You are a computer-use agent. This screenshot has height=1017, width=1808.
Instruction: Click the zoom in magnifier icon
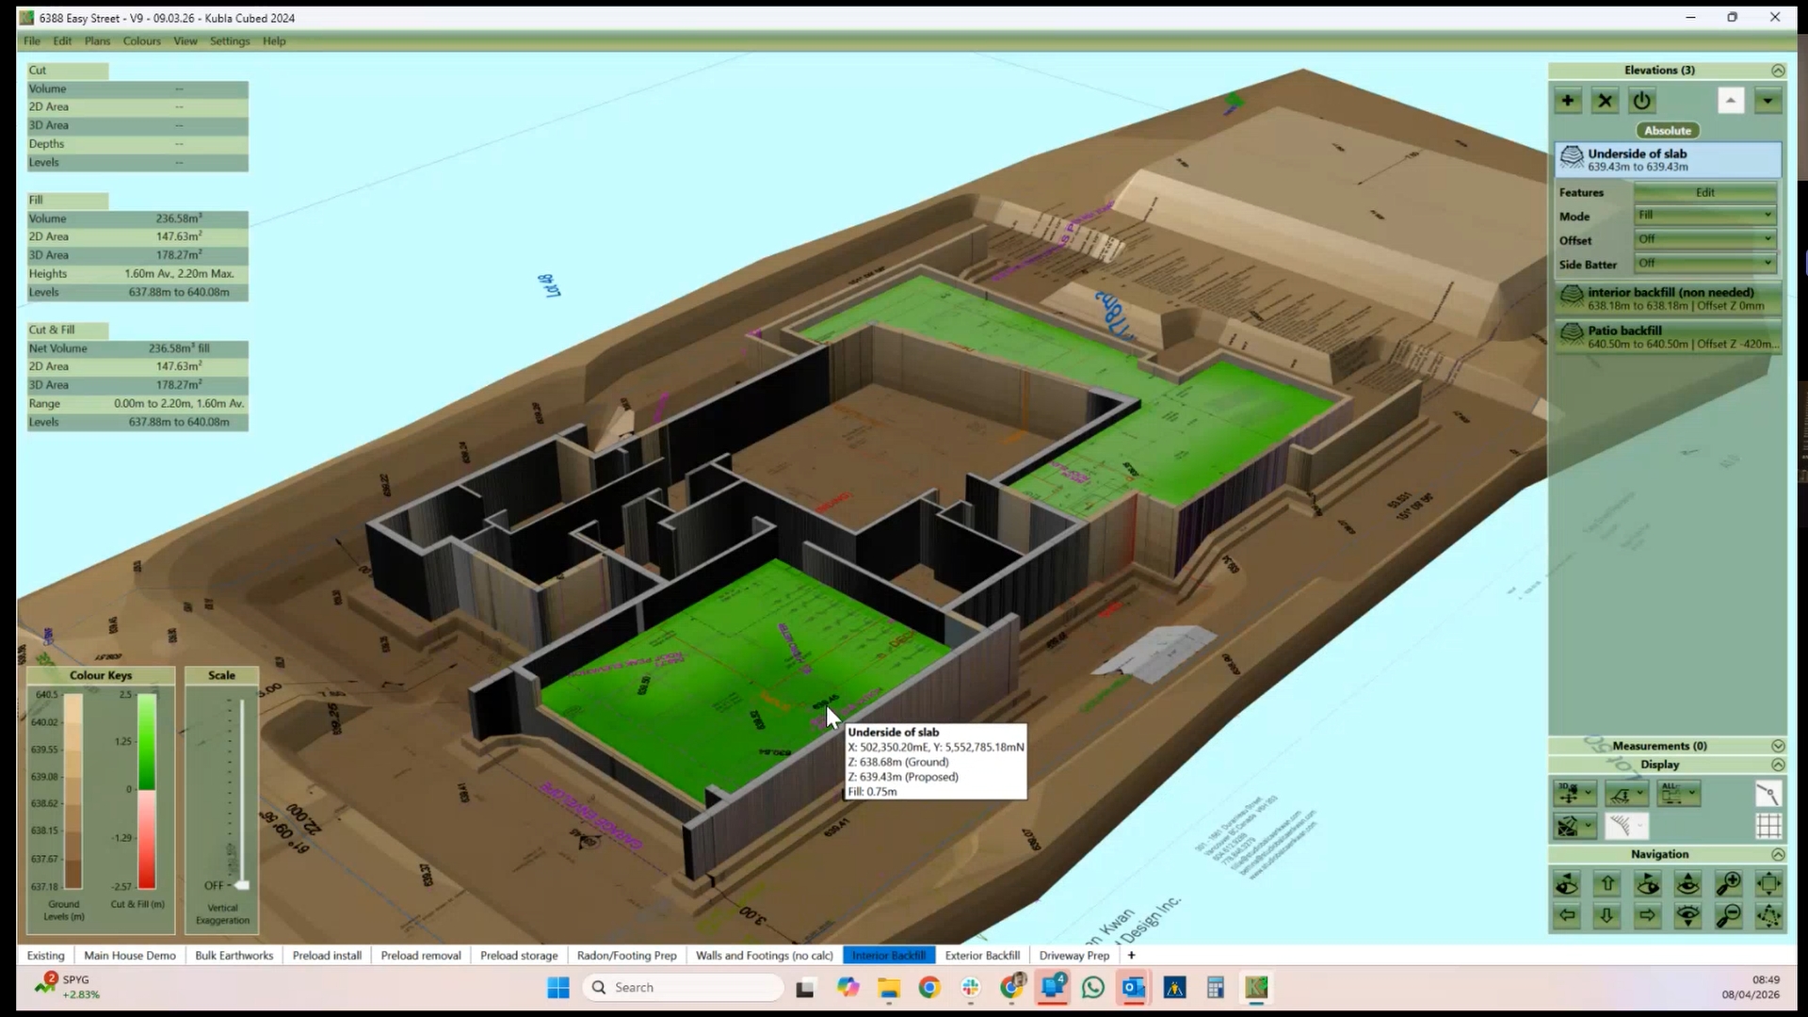[x=1728, y=883]
